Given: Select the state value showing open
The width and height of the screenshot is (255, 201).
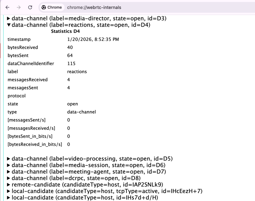Looking at the screenshot, I should [x=72, y=104].
